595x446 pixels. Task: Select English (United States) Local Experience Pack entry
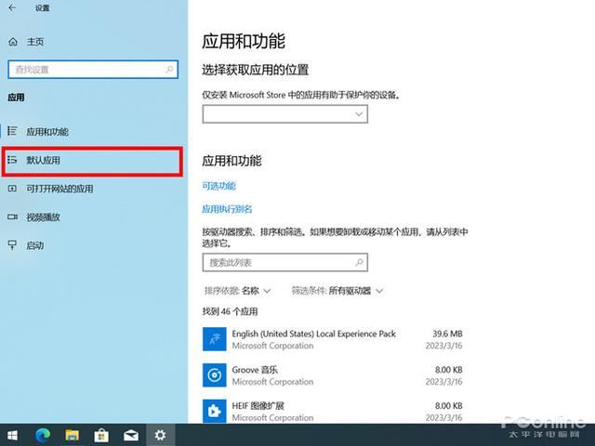point(333,339)
